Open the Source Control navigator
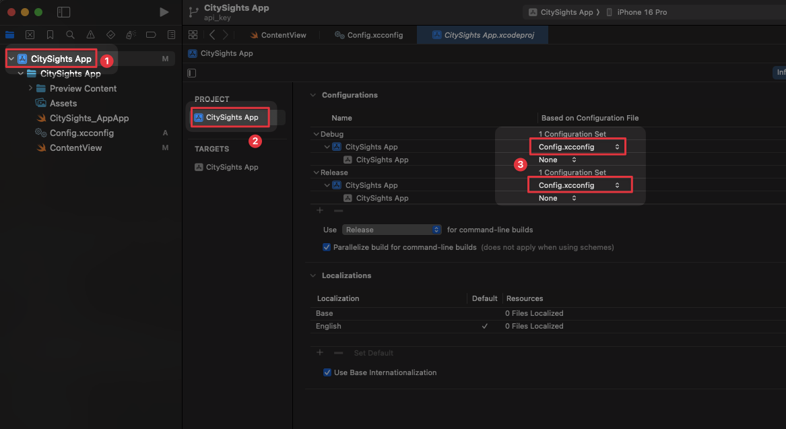 tap(30, 34)
